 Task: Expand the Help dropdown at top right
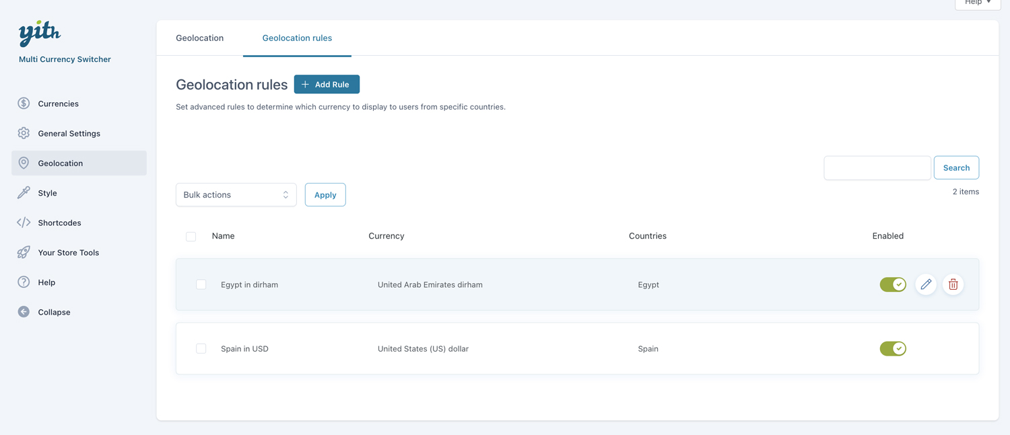[977, 3]
